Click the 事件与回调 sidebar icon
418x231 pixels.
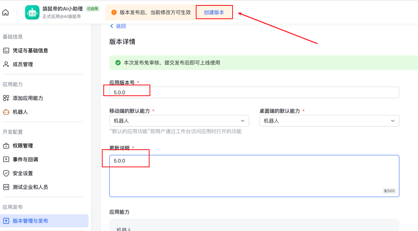(x=5, y=159)
